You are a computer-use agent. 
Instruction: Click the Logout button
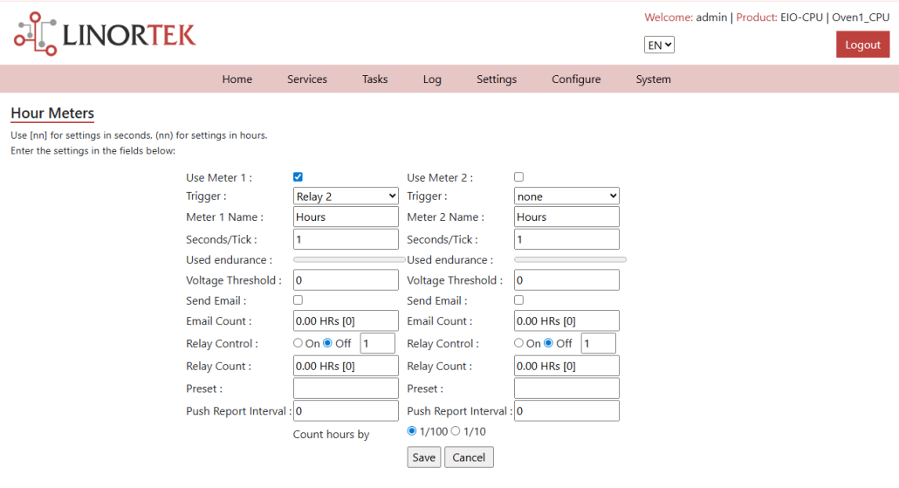862,45
